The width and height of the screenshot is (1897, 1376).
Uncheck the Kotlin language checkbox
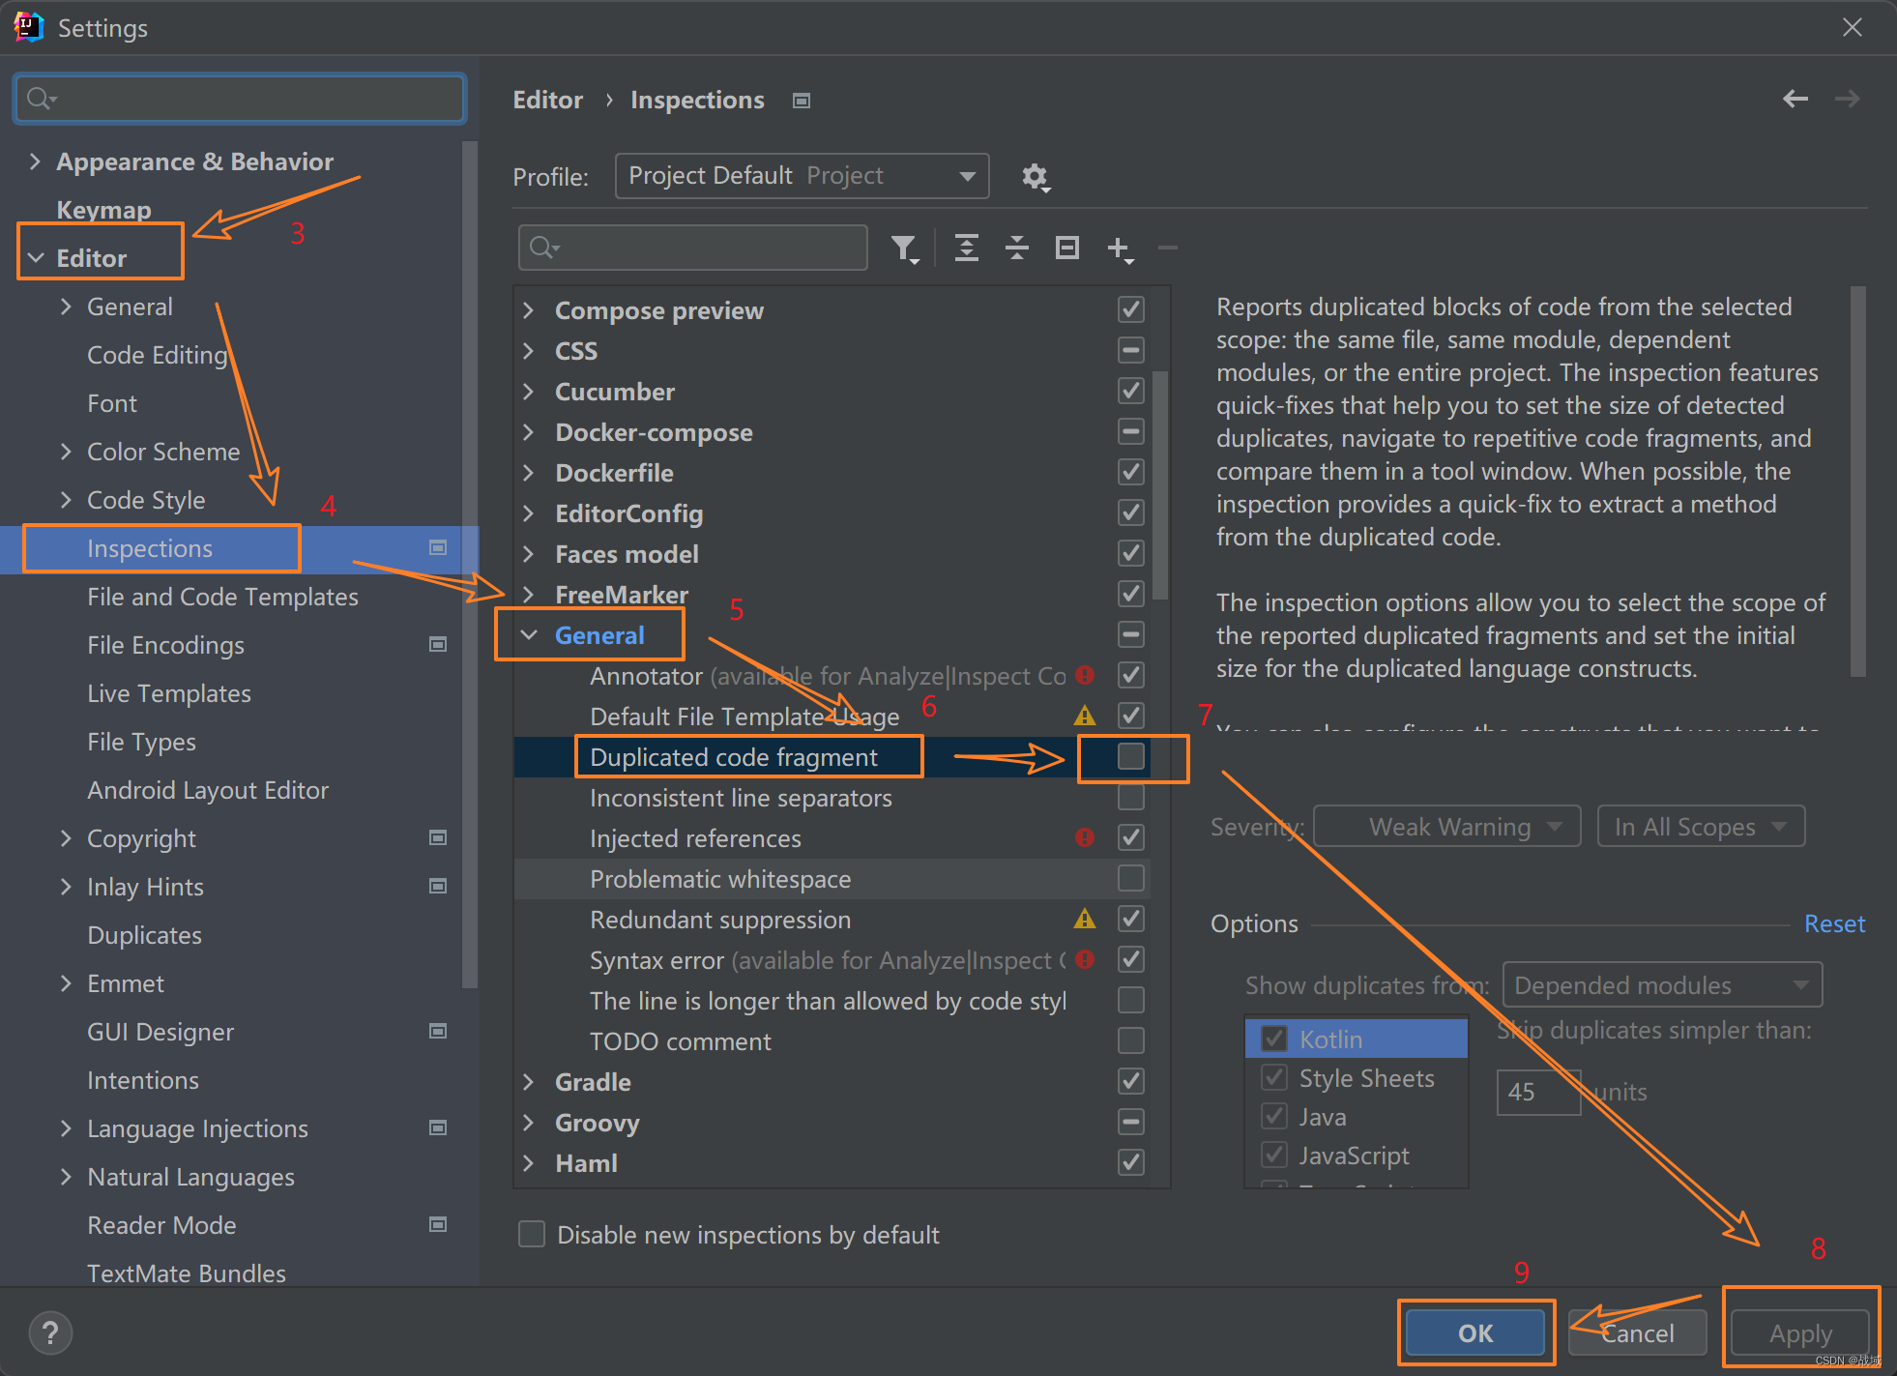coord(1274,1039)
